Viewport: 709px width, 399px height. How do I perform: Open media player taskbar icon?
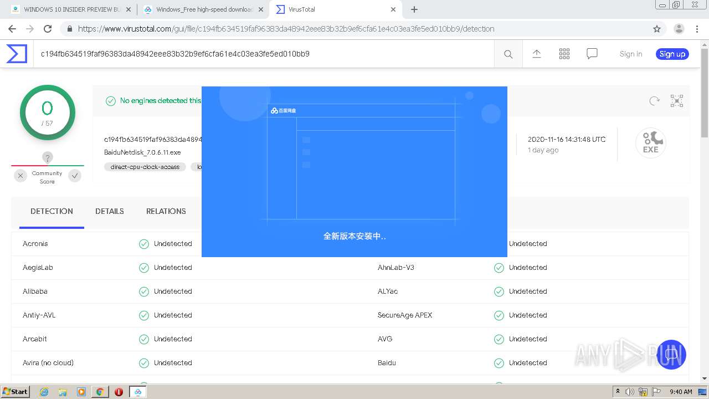(81, 392)
